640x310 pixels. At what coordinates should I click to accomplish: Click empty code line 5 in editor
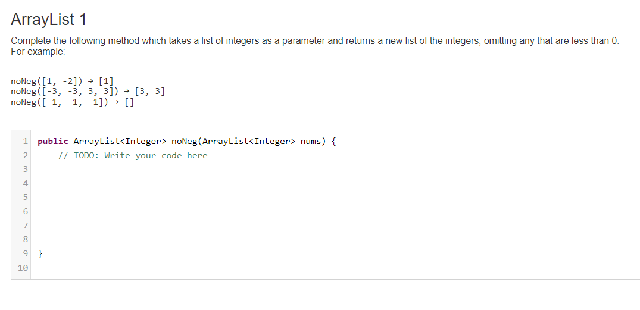tap(335, 198)
